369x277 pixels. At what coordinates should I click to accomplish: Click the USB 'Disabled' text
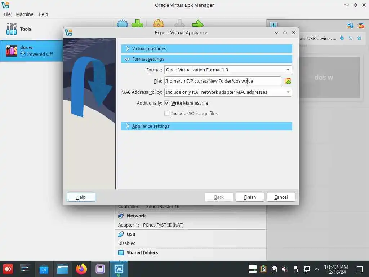[x=127, y=243]
